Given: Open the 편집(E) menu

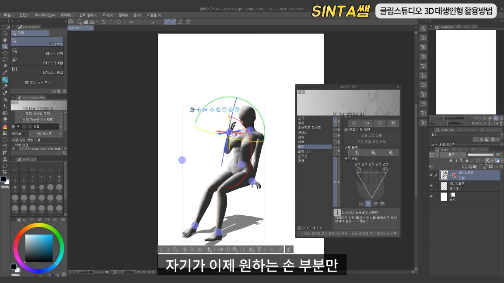Looking at the screenshot, I should tap(24, 15).
